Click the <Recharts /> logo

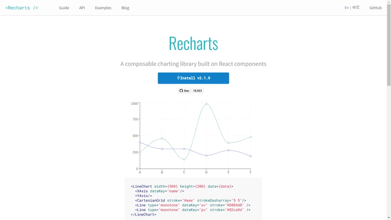click(x=22, y=8)
